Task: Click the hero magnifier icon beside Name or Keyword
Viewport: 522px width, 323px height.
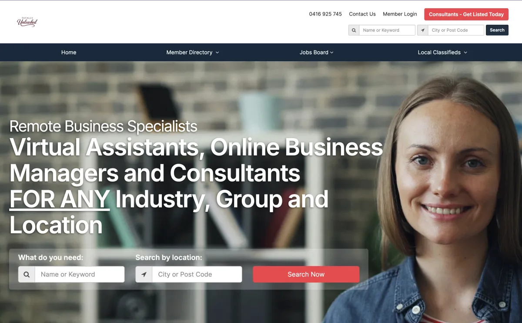Action: [27, 274]
